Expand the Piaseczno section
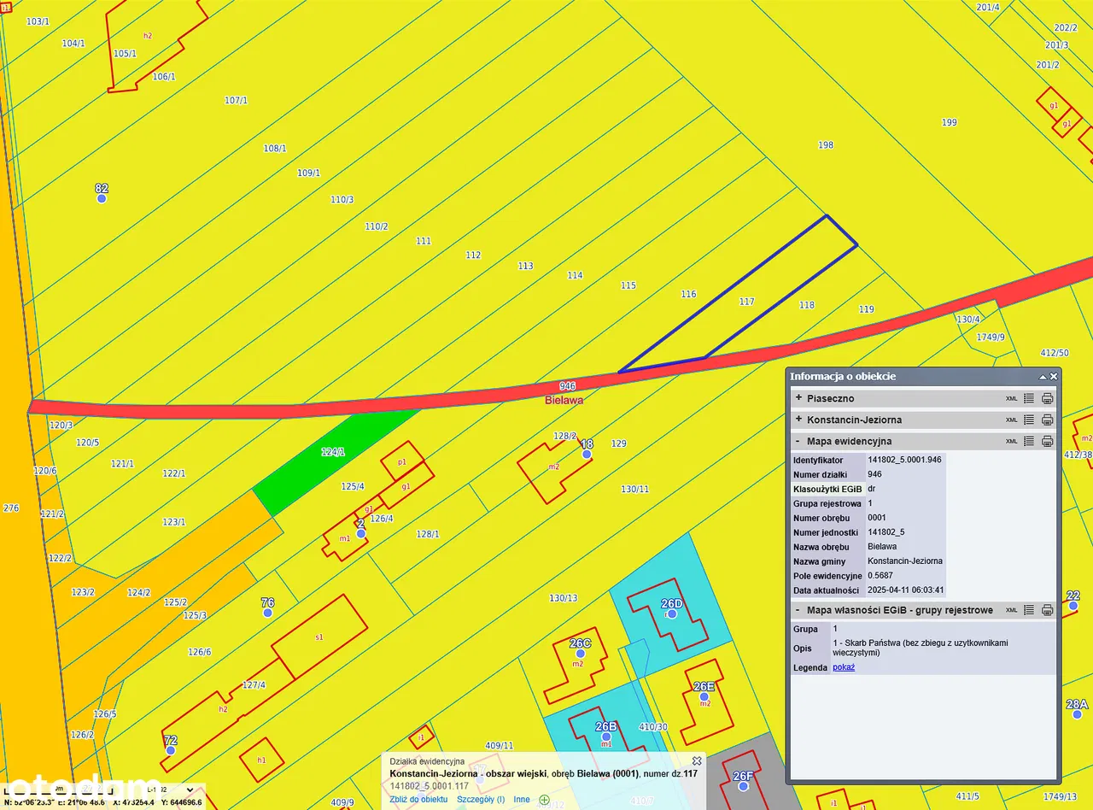Image resolution: width=1093 pixels, height=810 pixels. [798, 398]
